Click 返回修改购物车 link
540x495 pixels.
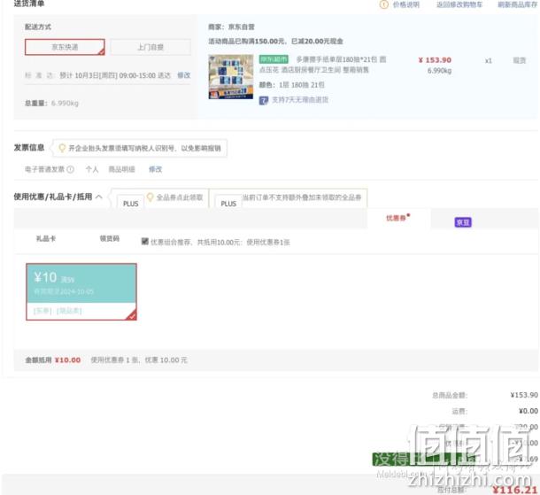pyautogui.click(x=459, y=4)
